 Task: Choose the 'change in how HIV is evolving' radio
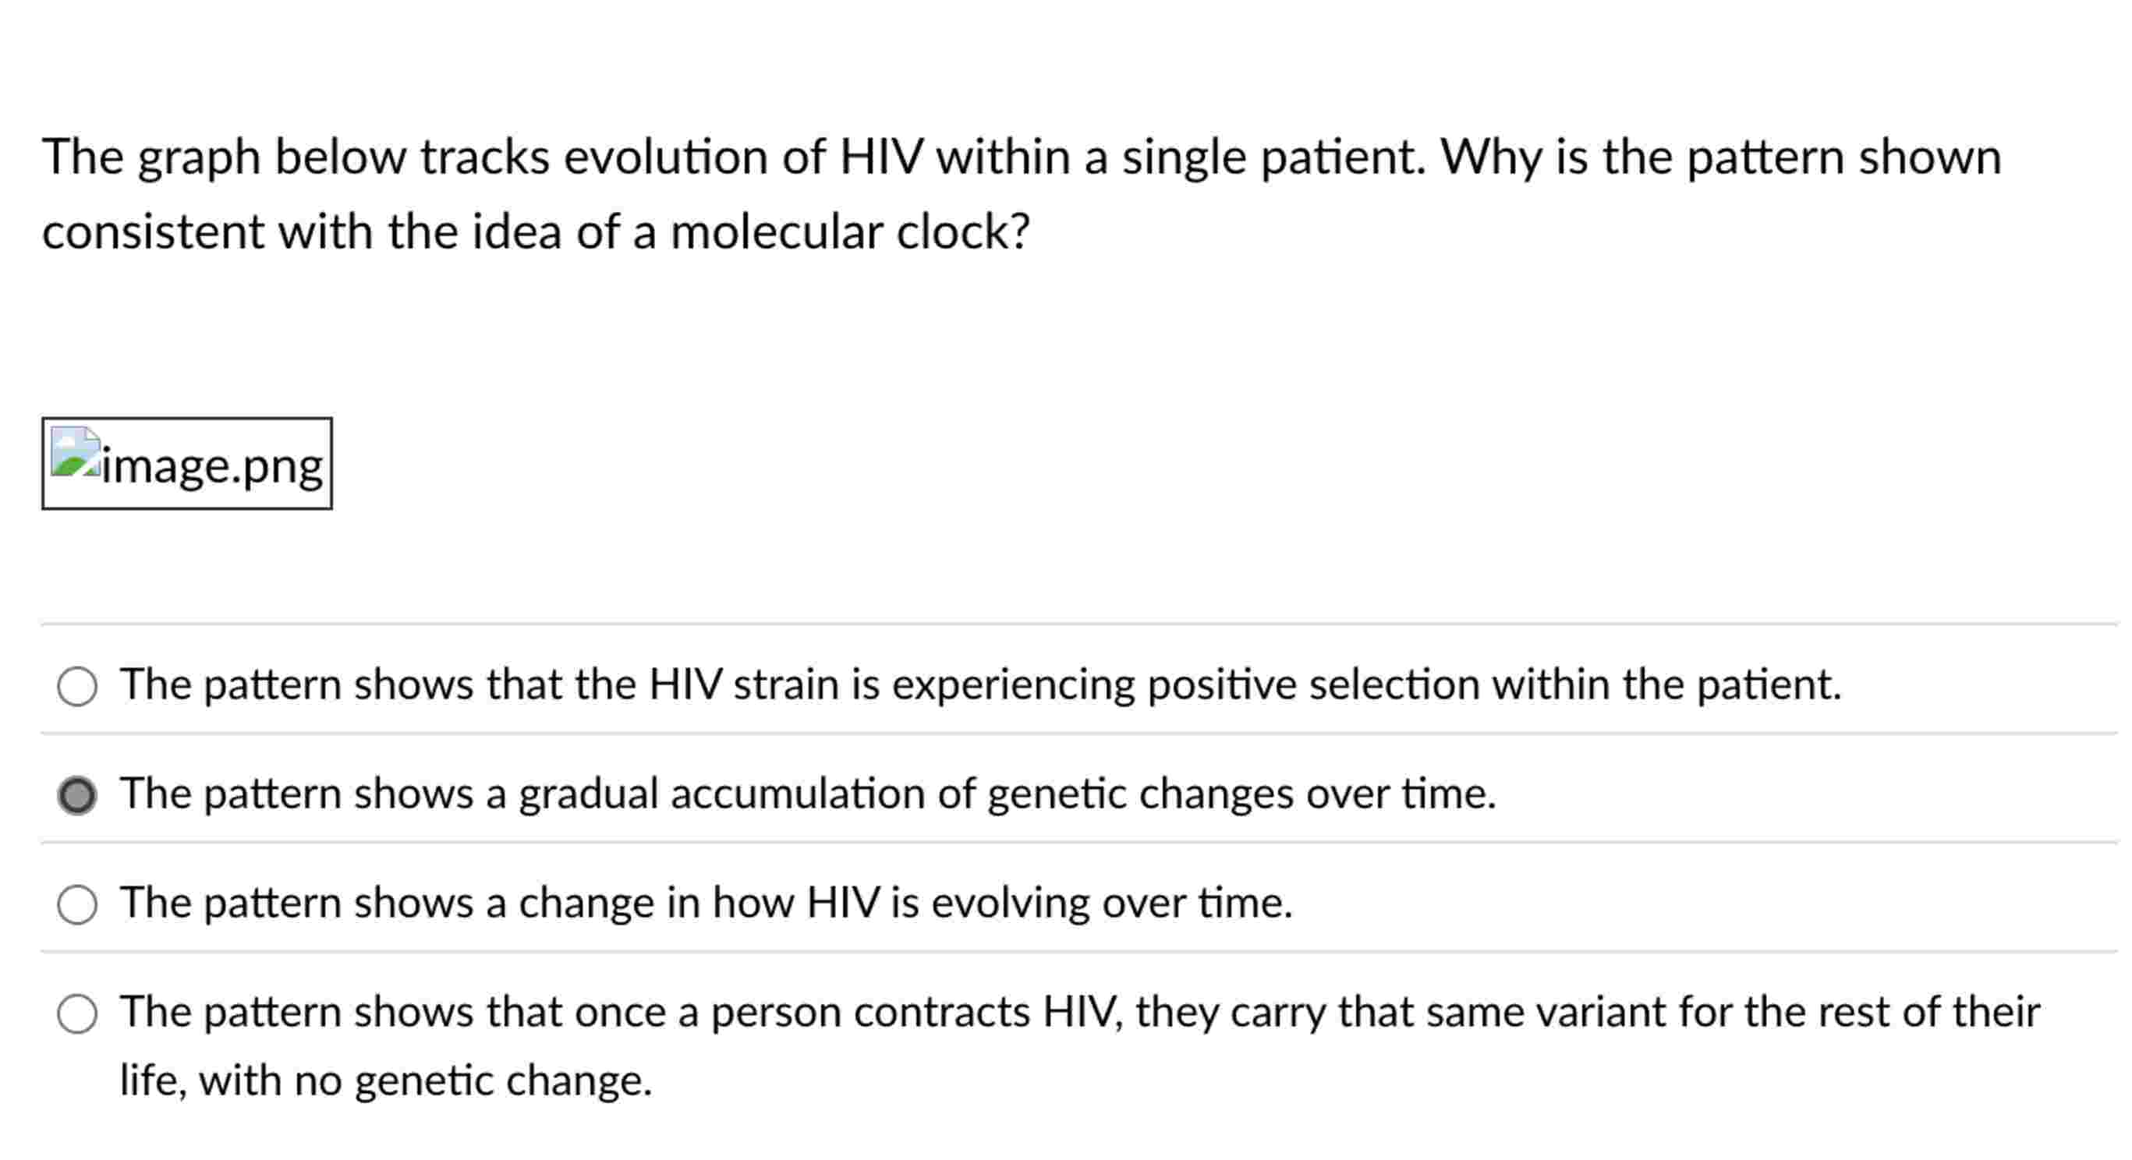click(77, 904)
